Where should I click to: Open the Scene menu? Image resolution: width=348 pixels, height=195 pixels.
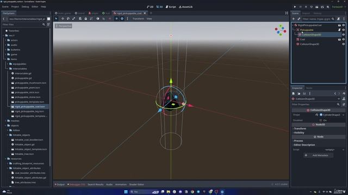tap(5, 7)
